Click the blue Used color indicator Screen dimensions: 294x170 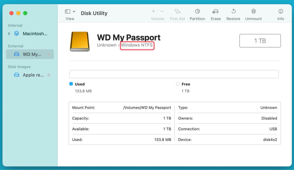71,84
